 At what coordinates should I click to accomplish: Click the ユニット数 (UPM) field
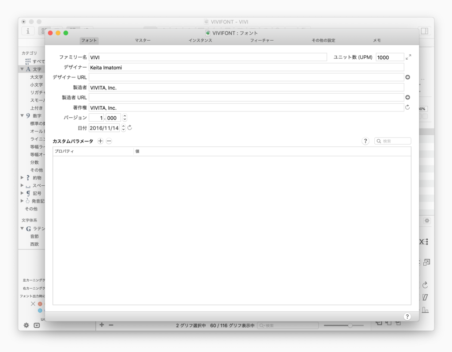pos(390,57)
